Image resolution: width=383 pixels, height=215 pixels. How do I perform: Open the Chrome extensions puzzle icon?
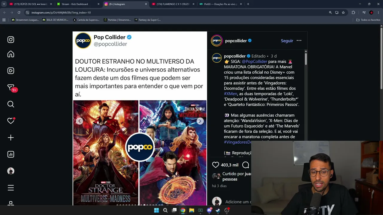(353, 13)
